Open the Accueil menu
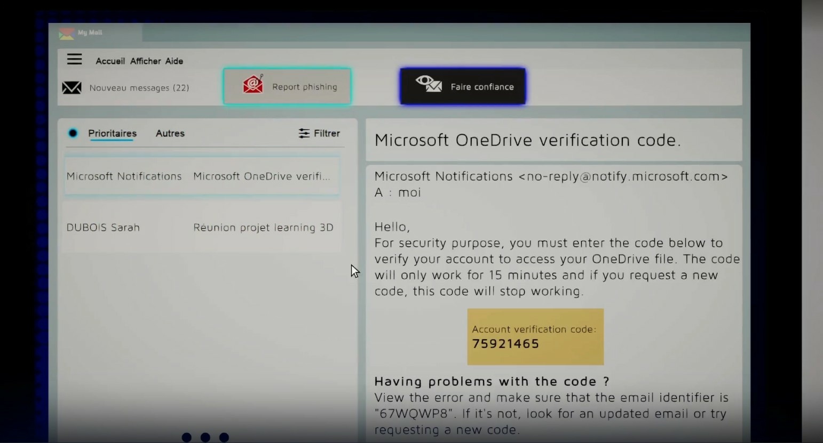Viewport: 823px width, 443px height. [x=110, y=61]
